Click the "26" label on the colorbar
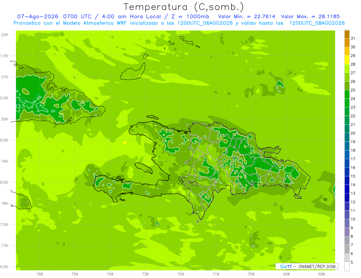The image size is (361, 278). click(x=353, y=81)
